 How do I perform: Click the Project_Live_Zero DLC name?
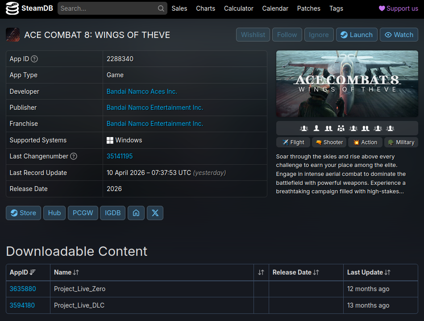click(80, 289)
